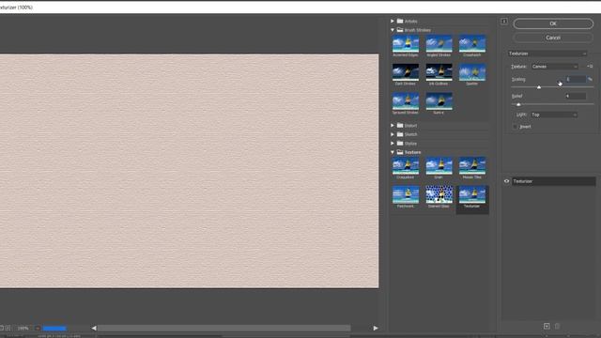This screenshot has width=601, height=338.
Task: Click the open Texture folder icon
Action: click(x=400, y=152)
